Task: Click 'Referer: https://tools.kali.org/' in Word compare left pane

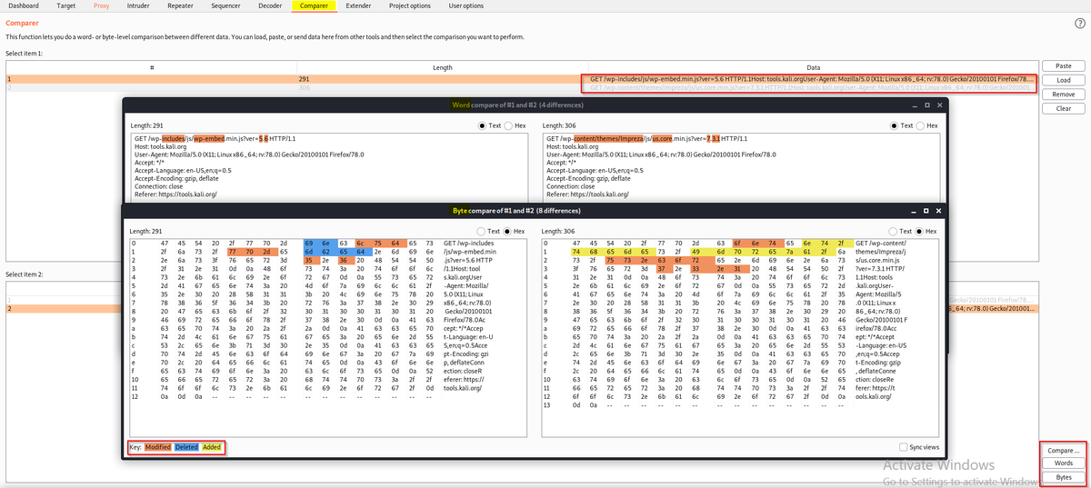Action: [175, 194]
